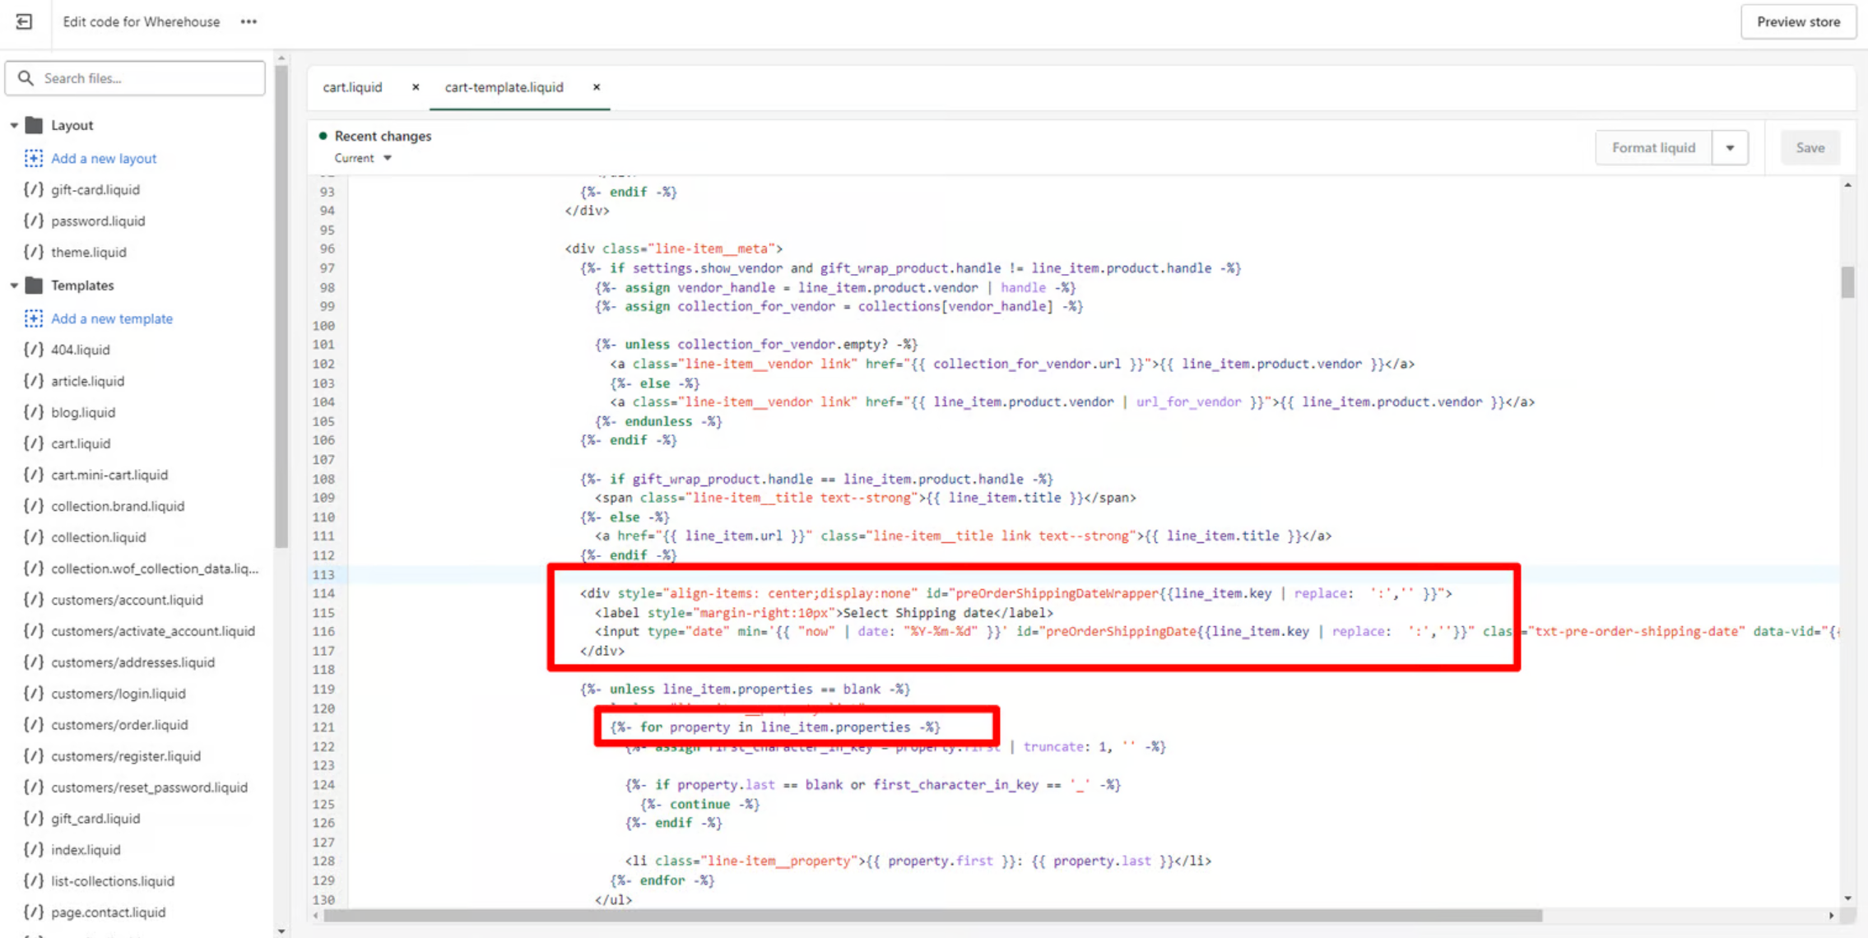Image resolution: width=1868 pixels, height=938 pixels.
Task: Open customers/login.liquid from file list
Action: point(118,694)
